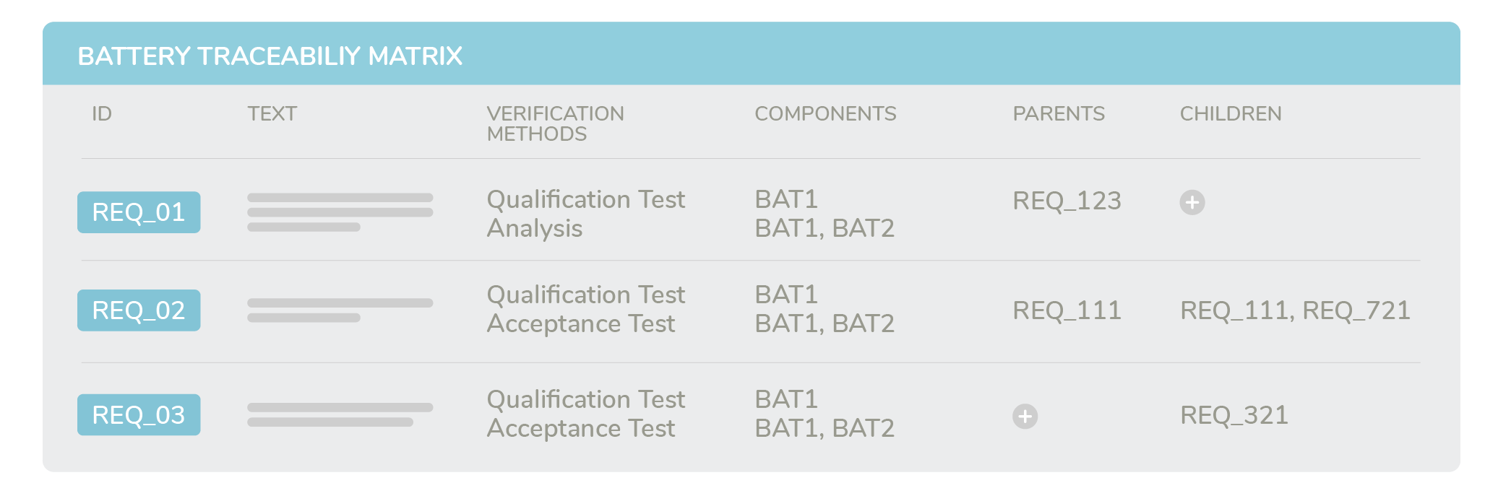The width and height of the screenshot is (1498, 496).
Task: Open the REQ_02 requirement badge
Action: click(x=139, y=310)
